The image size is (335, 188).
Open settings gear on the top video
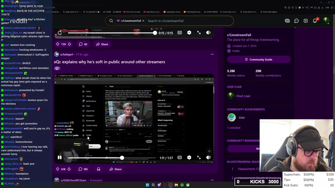189,33
